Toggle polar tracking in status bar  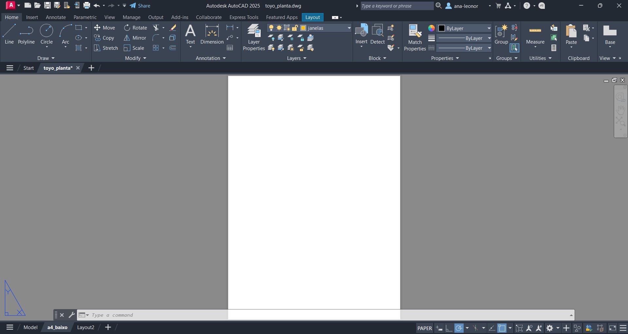459,328
